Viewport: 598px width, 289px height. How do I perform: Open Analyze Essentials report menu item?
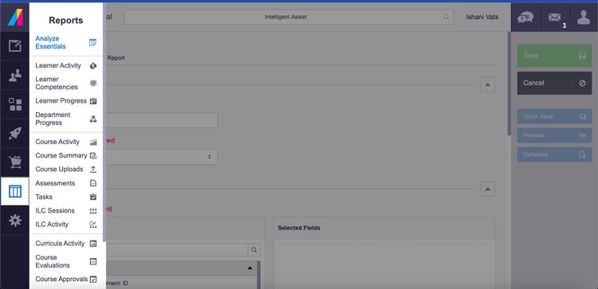tap(65, 43)
